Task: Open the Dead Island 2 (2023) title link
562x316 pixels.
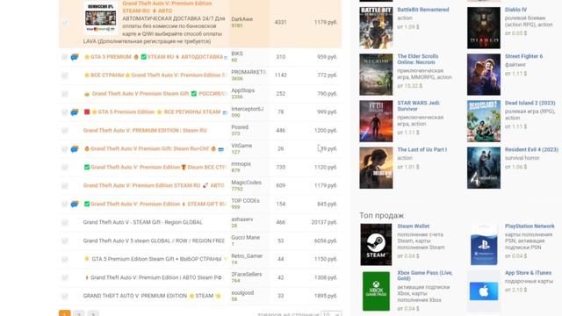Action: pyautogui.click(x=530, y=104)
